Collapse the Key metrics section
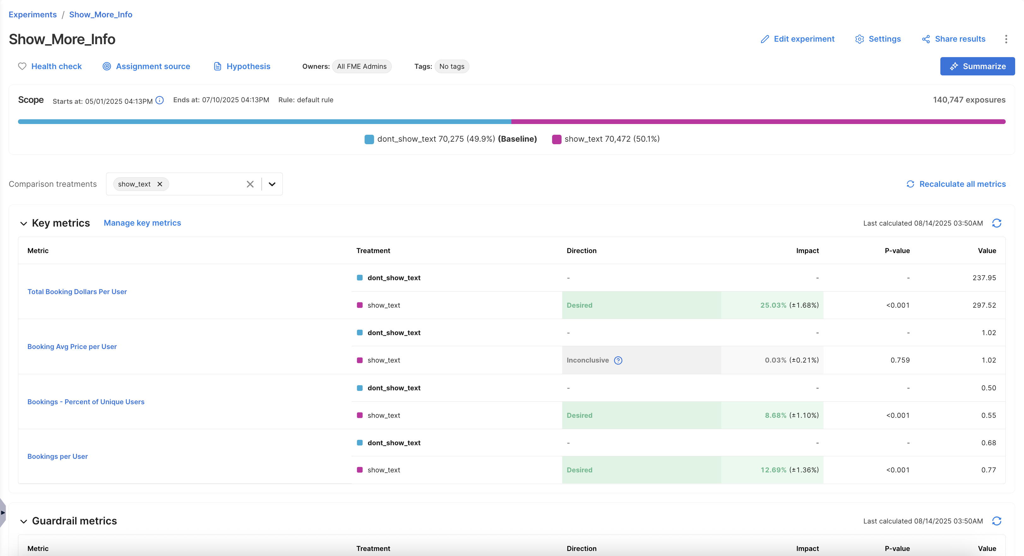This screenshot has width=1024, height=556. tap(23, 223)
